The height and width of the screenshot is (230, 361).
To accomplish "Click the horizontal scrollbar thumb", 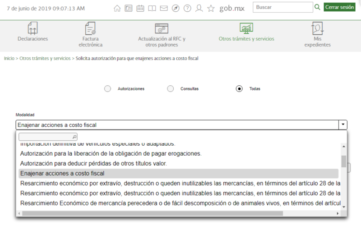I will [x=153, y=213].
